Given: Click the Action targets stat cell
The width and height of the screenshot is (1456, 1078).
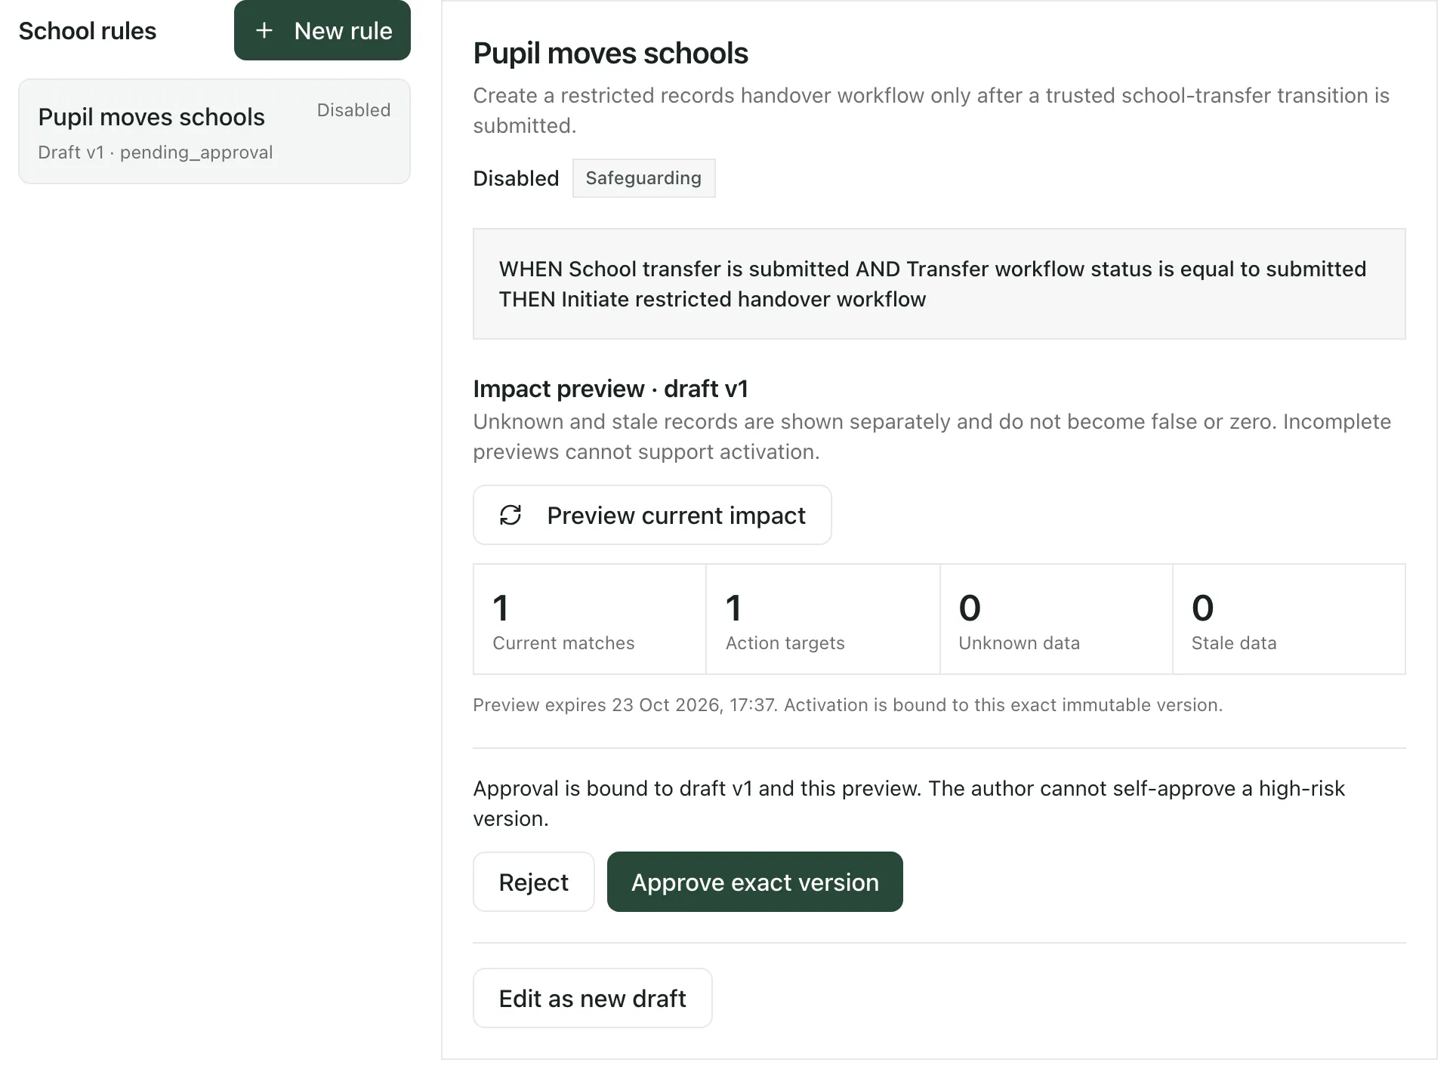Looking at the screenshot, I should point(823,619).
